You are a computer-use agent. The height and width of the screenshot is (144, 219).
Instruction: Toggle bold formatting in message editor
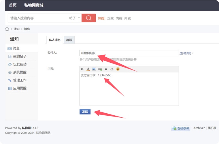click(x=82, y=69)
